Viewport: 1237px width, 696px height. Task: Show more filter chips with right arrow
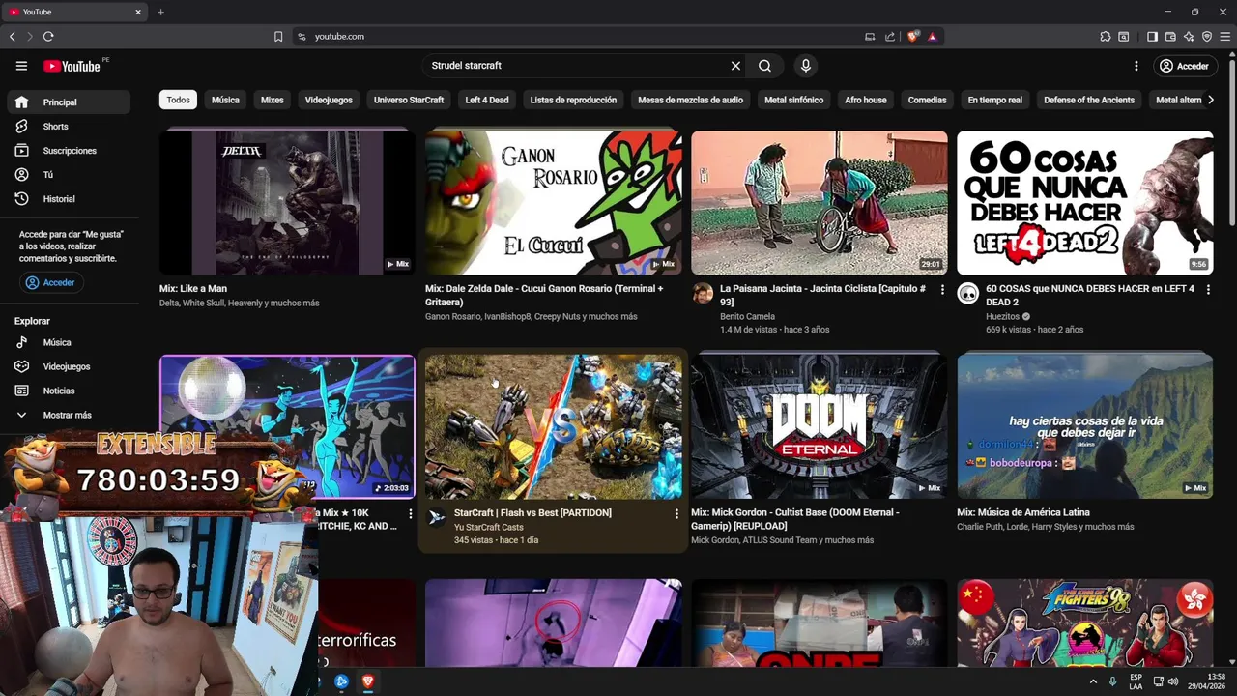click(1210, 100)
